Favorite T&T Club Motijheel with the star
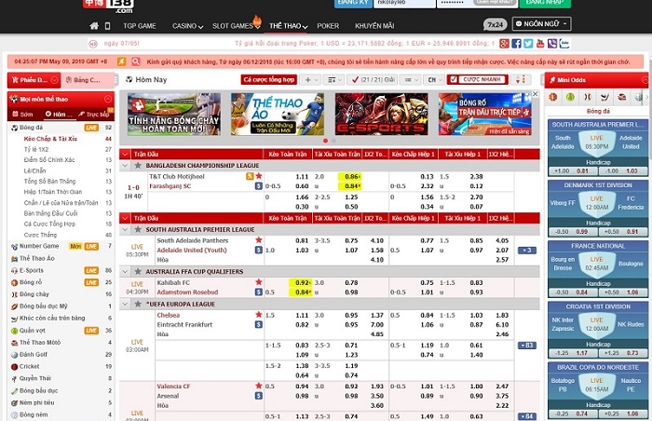 (259, 175)
